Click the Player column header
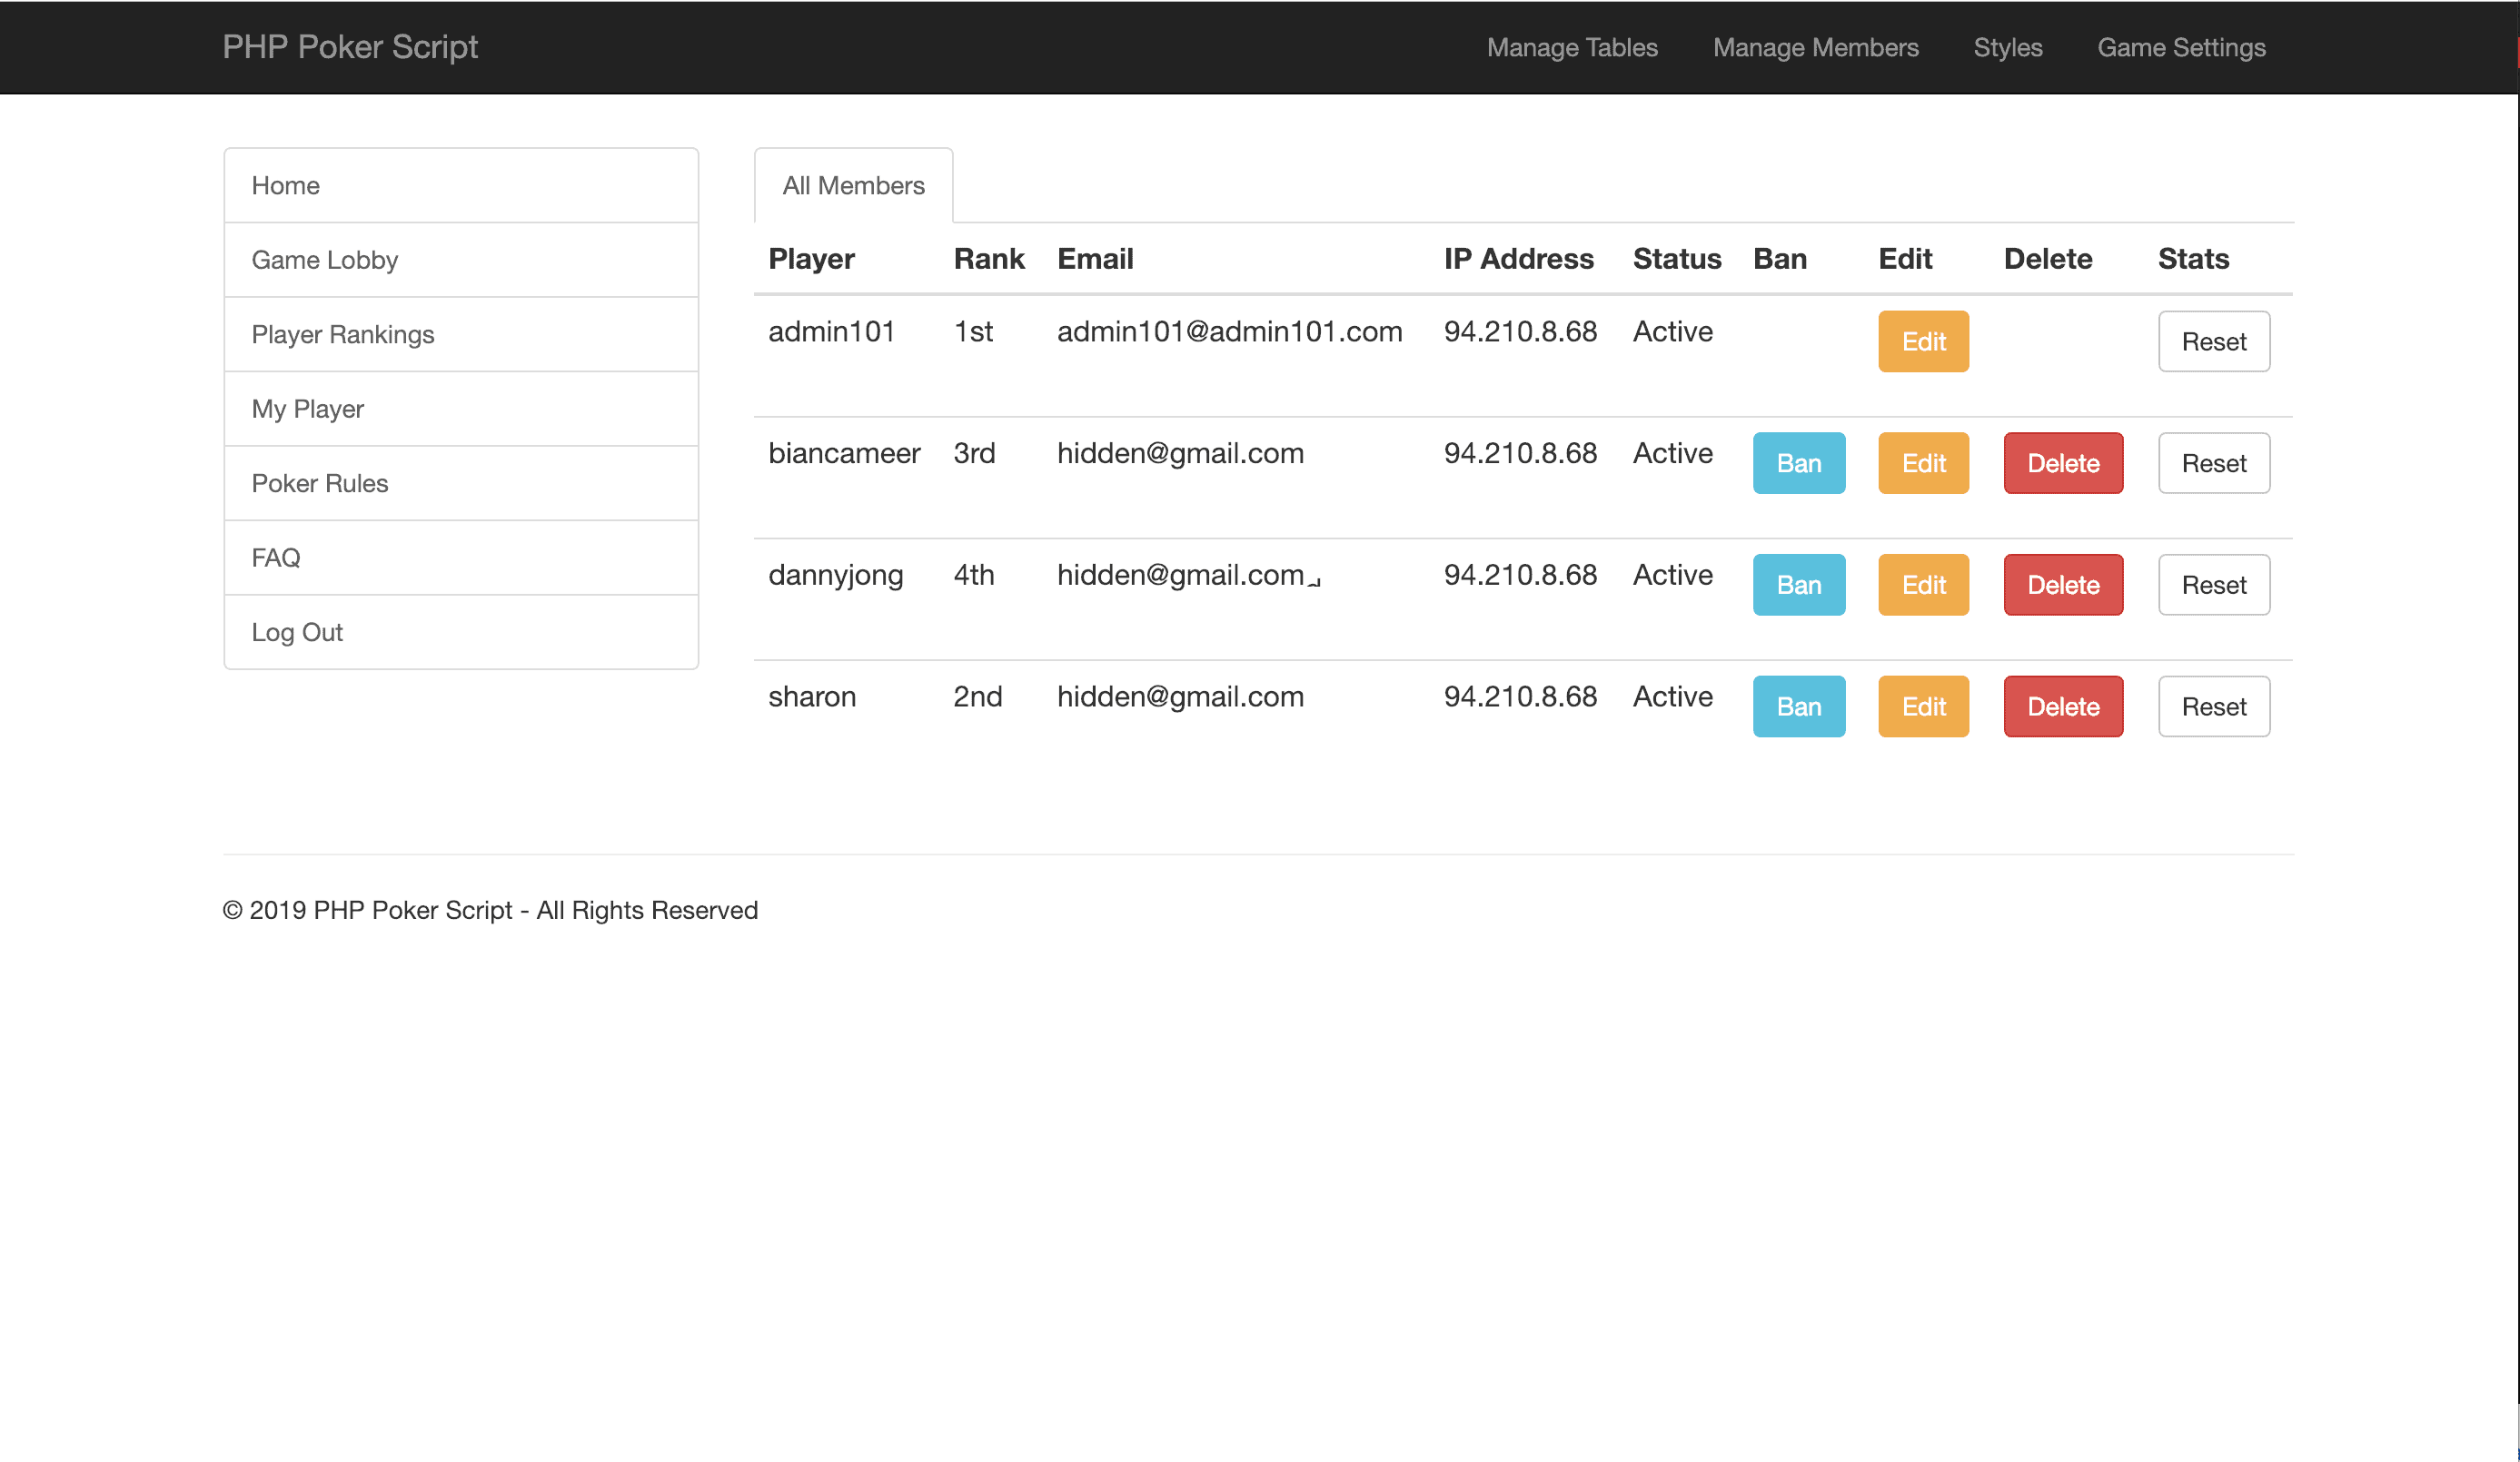2520x1462 pixels. tap(811, 259)
